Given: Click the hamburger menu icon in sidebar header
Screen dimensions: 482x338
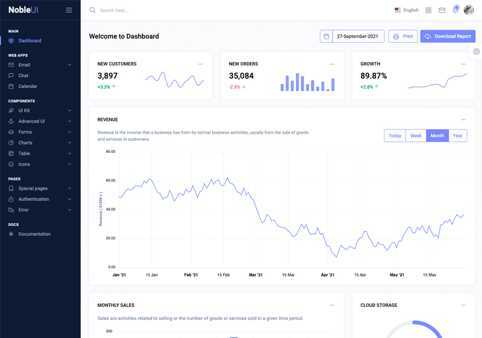Looking at the screenshot, I should (69, 10).
